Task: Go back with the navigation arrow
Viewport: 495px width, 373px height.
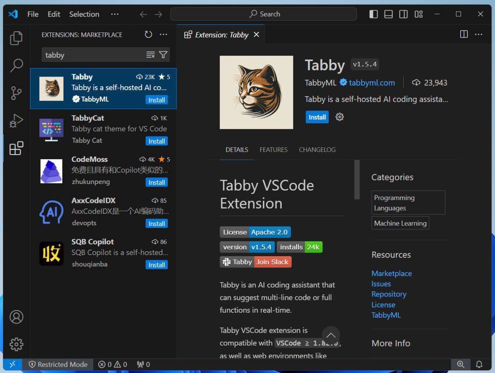Action: pyautogui.click(x=143, y=14)
